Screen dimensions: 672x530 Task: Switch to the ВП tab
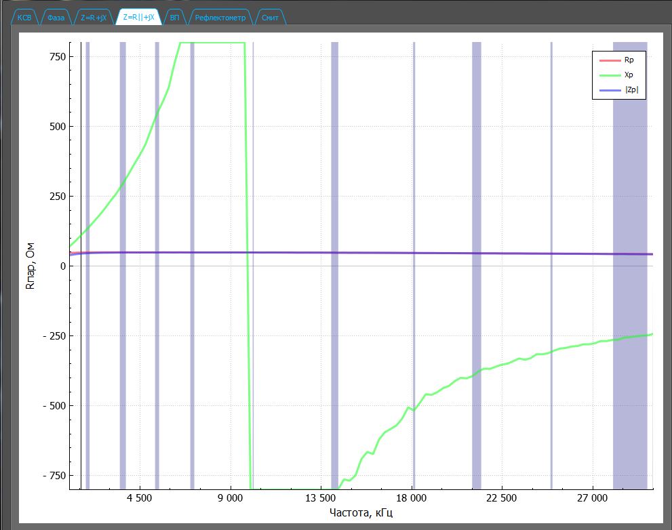click(174, 18)
